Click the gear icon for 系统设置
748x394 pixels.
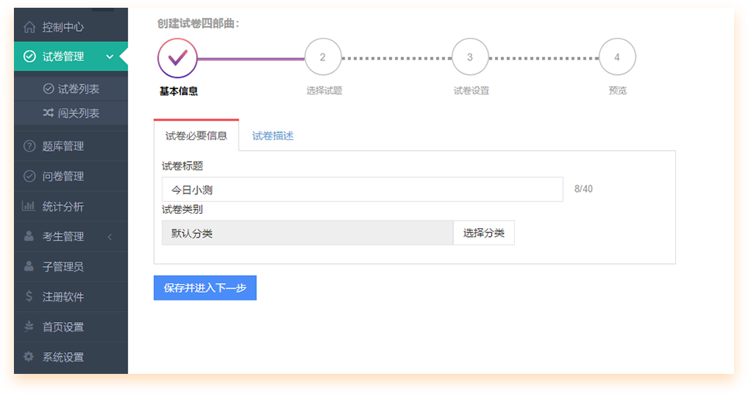(x=29, y=356)
